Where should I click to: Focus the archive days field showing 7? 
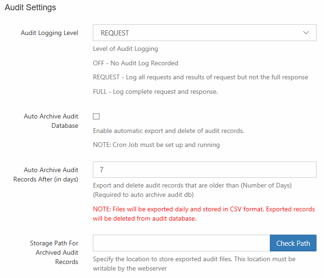point(204,169)
